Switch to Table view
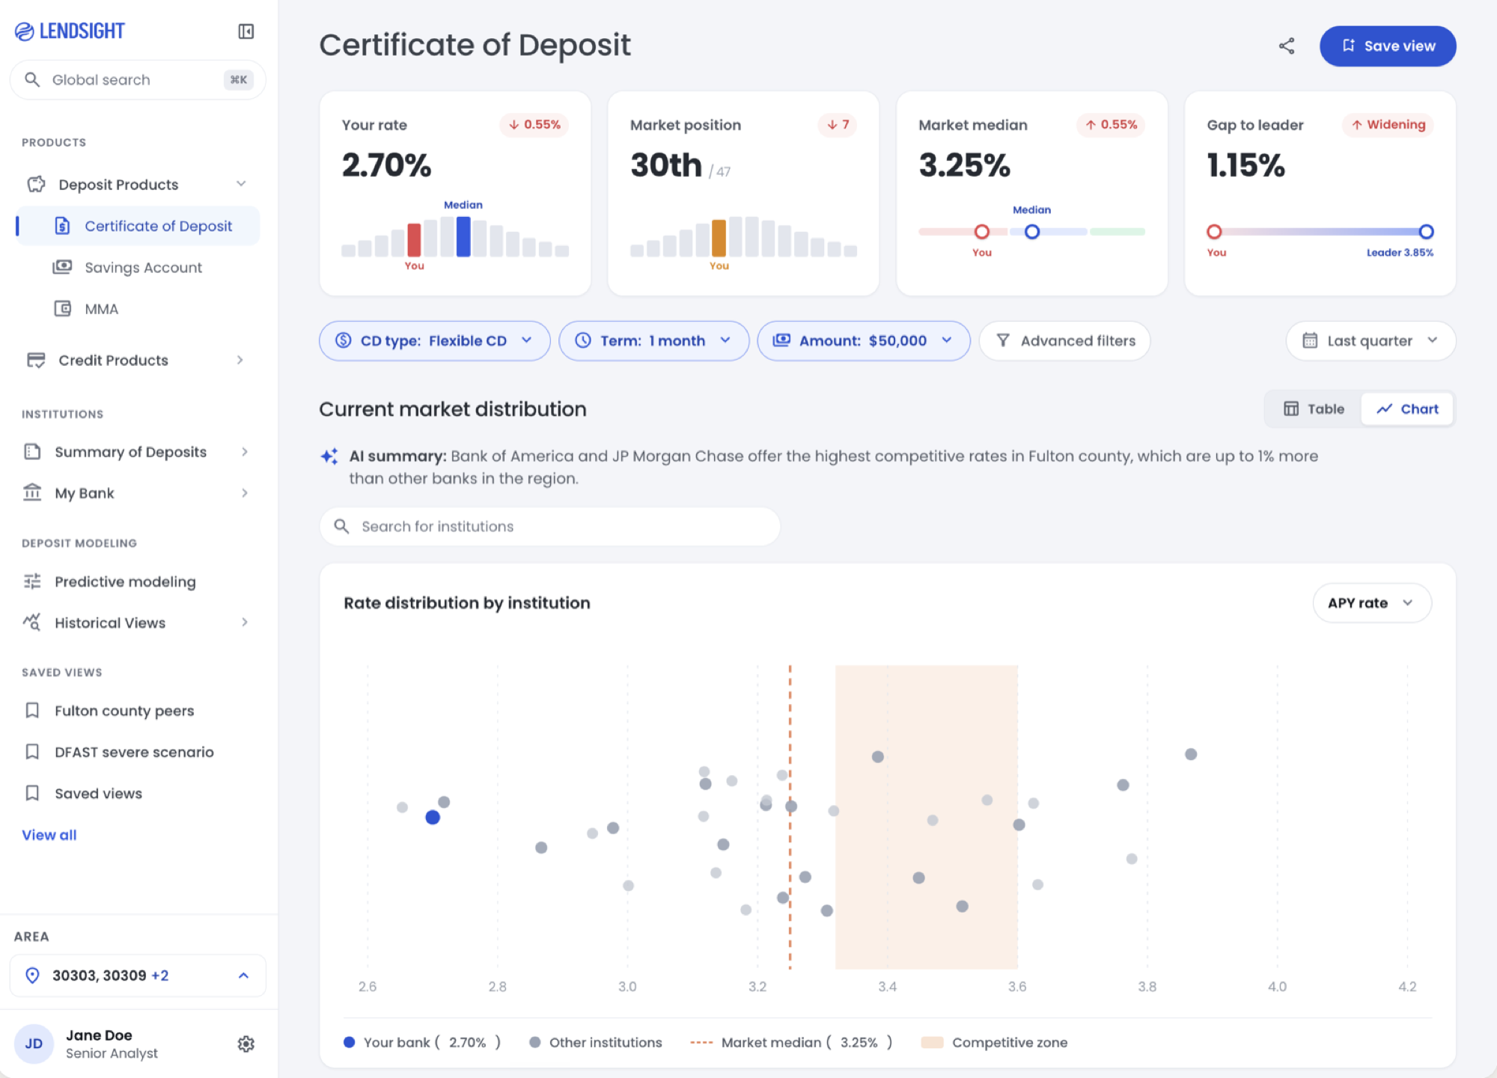The width and height of the screenshot is (1497, 1078). pyautogui.click(x=1314, y=408)
